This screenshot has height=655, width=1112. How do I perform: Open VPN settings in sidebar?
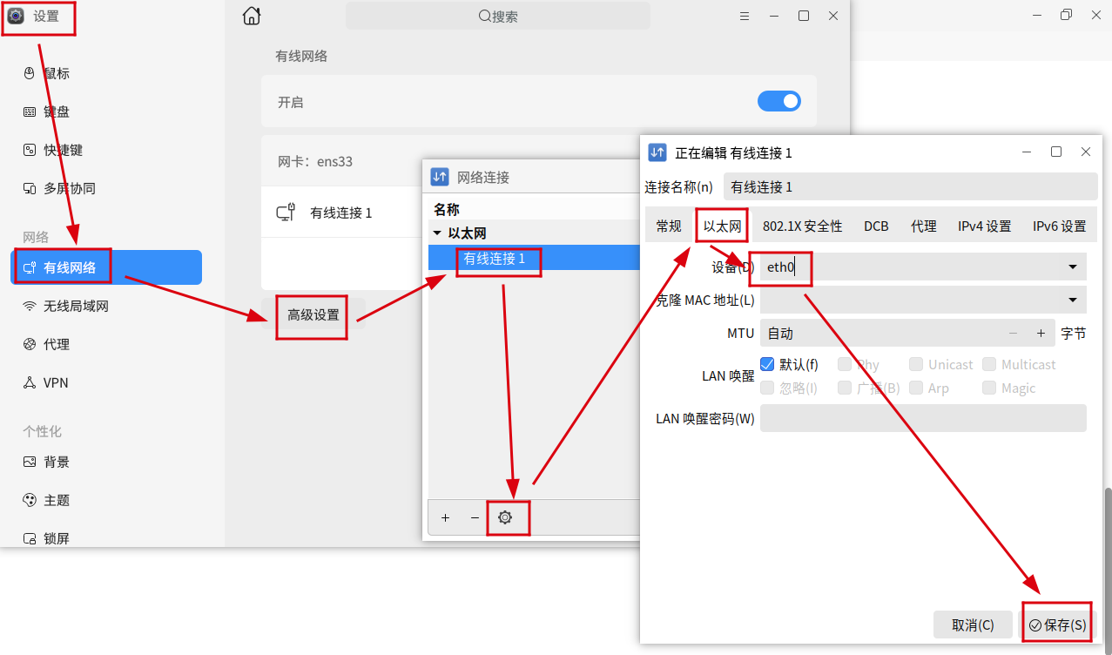pyautogui.click(x=56, y=382)
